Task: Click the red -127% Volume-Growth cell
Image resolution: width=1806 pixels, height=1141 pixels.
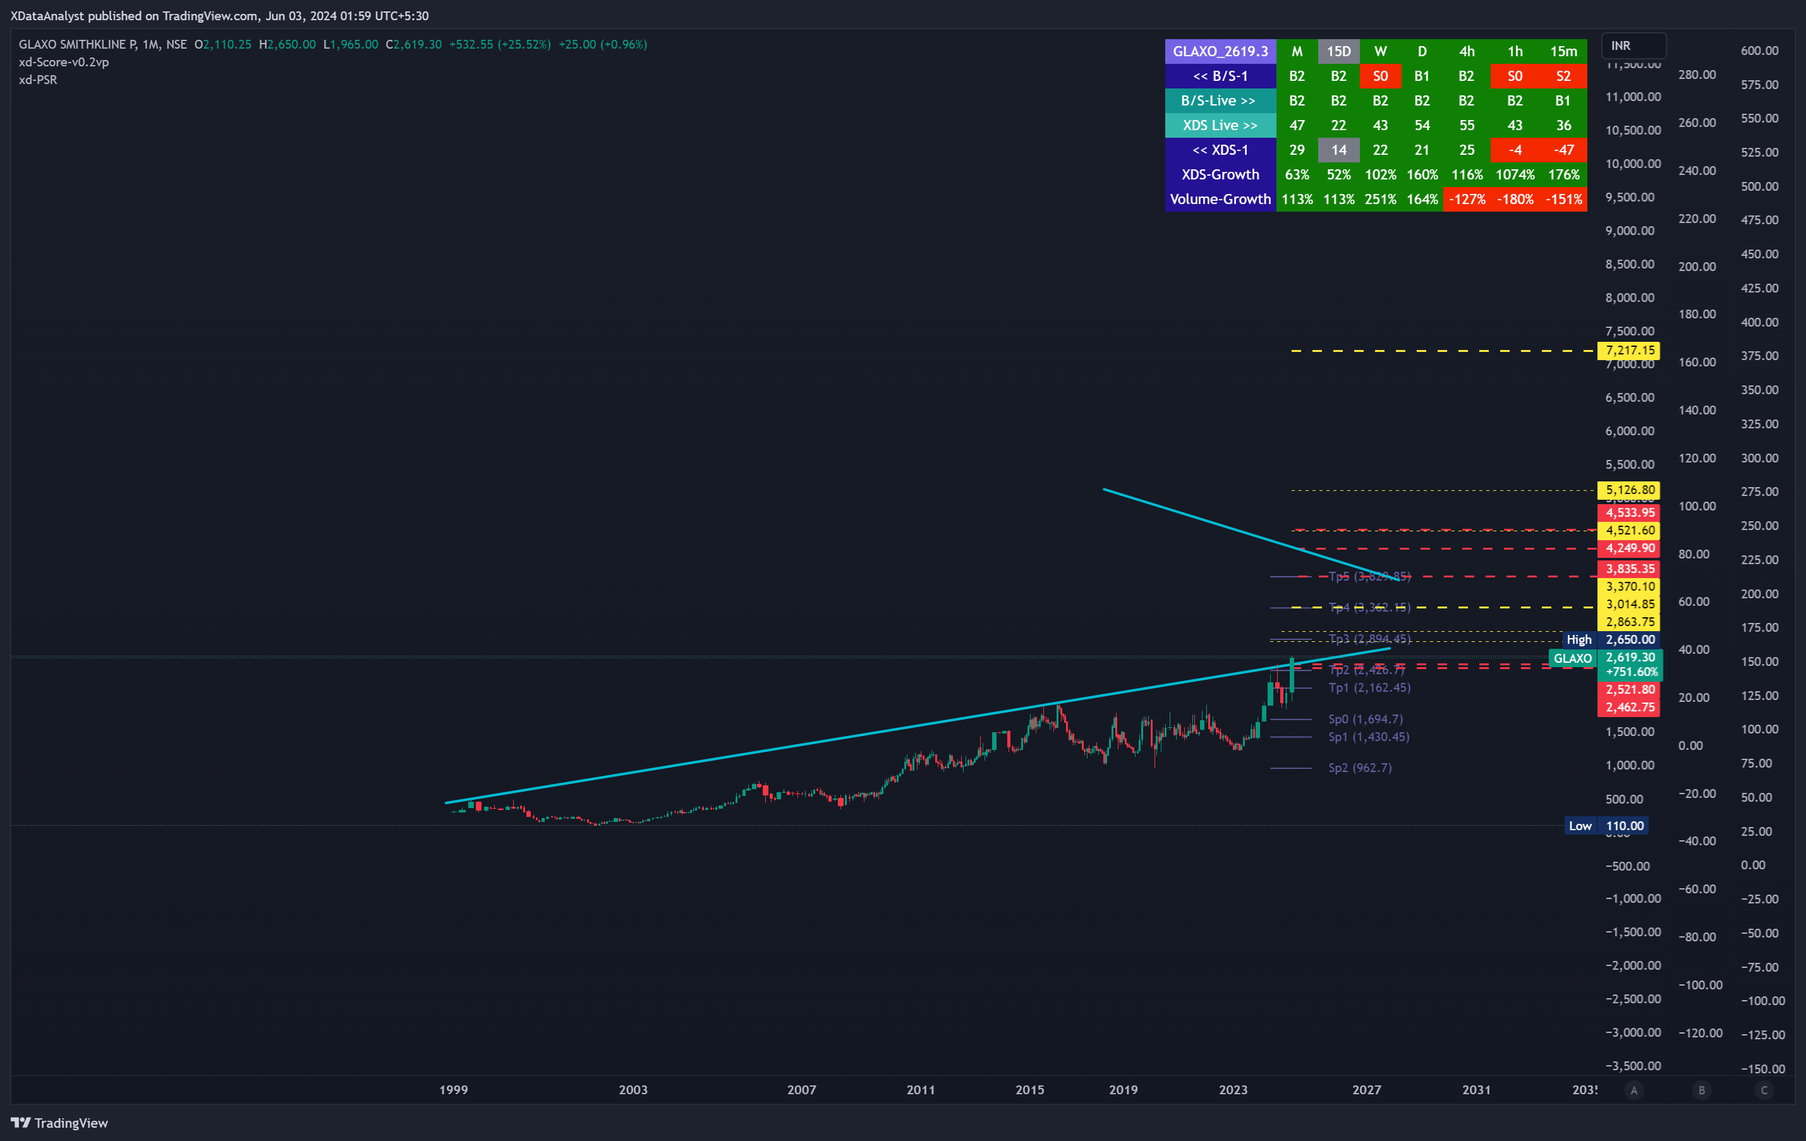Action: pyautogui.click(x=1467, y=200)
